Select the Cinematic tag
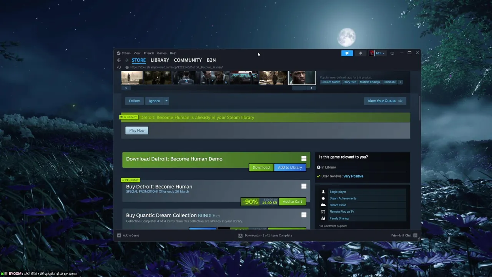492x277 pixels. [389, 82]
